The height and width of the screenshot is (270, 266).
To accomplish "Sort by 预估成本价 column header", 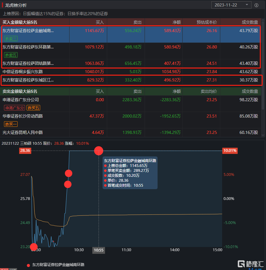I will pos(207,22).
